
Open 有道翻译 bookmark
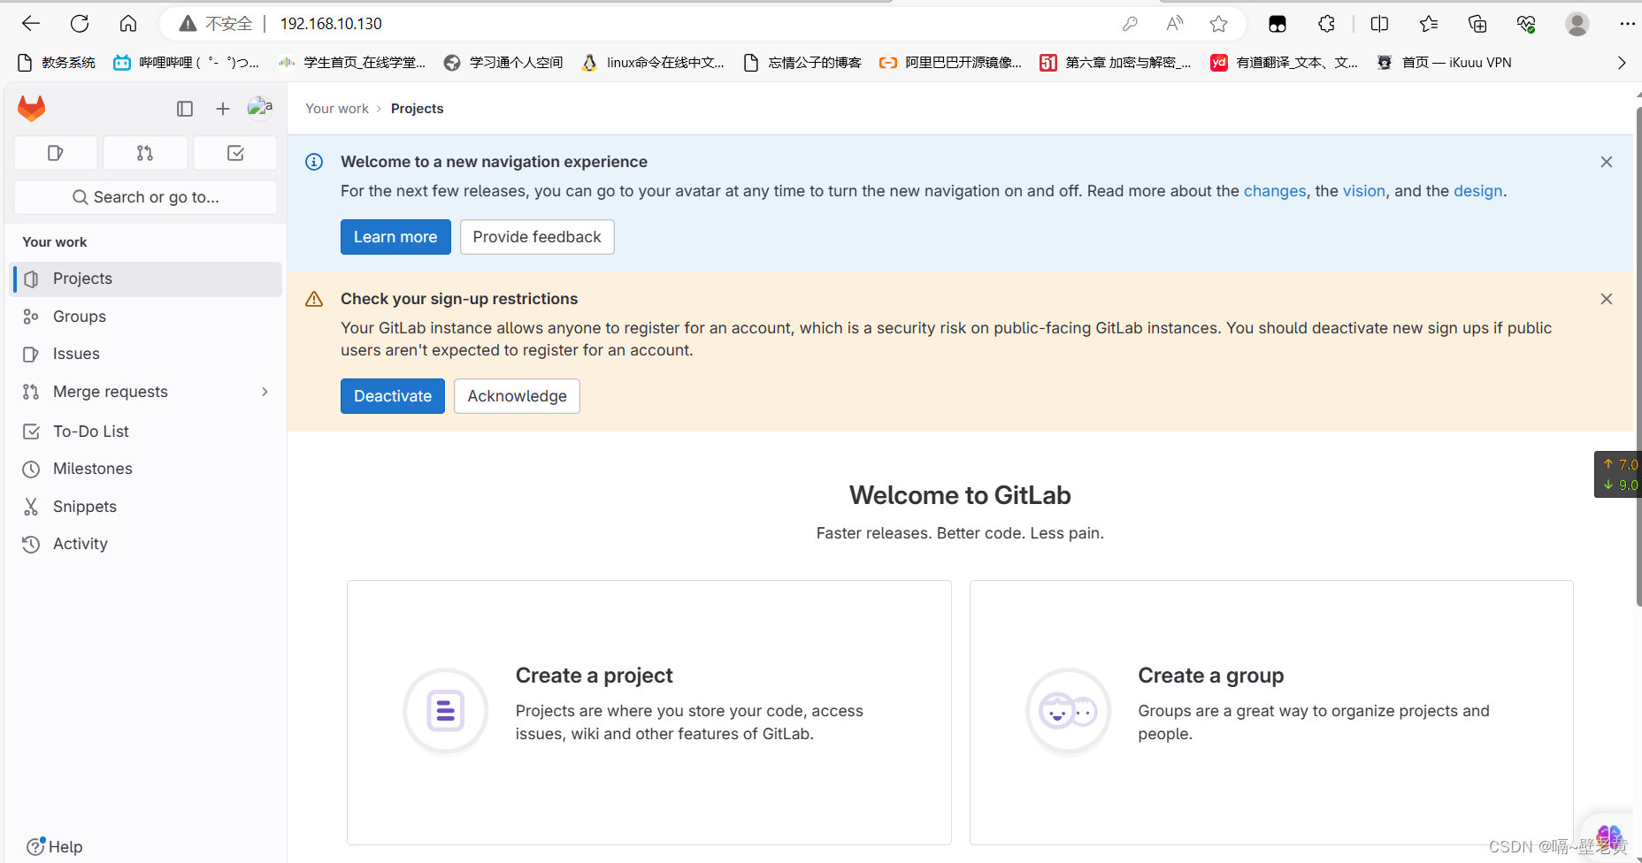coord(1285,63)
